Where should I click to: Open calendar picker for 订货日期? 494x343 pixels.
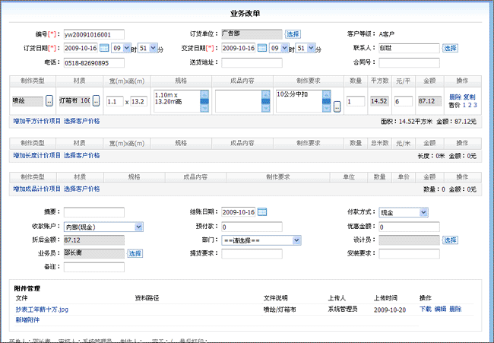click(104, 48)
